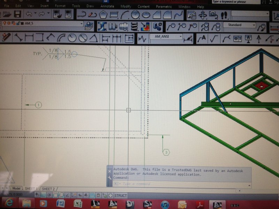Open Microsoft Excel from taskbar
This screenshot has height=209, width=279.
(78, 204)
